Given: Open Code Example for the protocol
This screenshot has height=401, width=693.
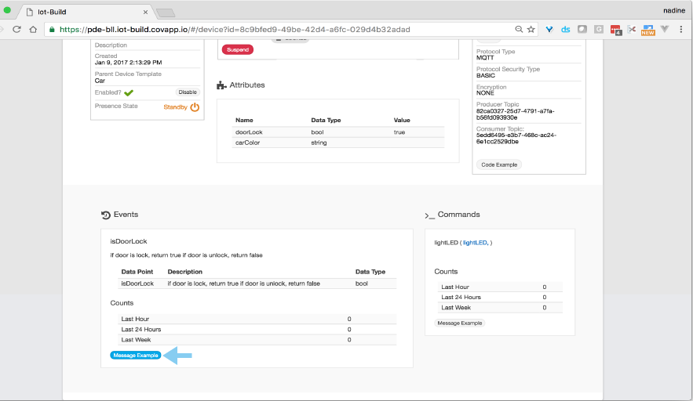Looking at the screenshot, I should [499, 164].
